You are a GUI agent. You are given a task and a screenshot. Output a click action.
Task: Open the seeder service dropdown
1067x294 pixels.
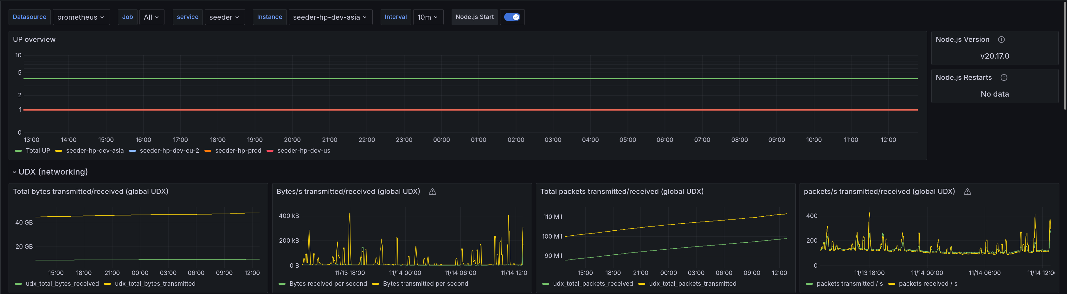(x=224, y=17)
